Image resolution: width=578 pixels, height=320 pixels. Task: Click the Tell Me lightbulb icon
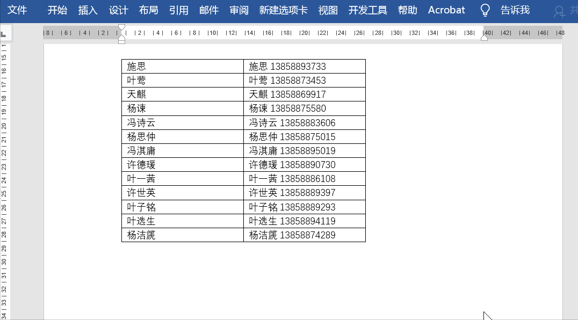(485, 10)
